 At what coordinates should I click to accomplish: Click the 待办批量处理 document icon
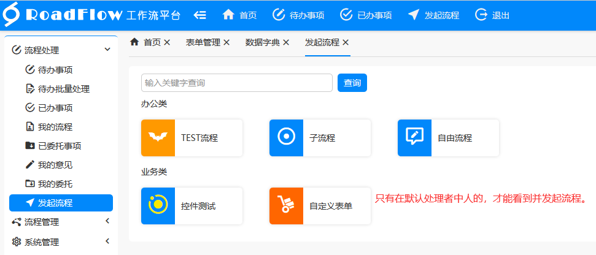pyautogui.click(x=29, y=89)
